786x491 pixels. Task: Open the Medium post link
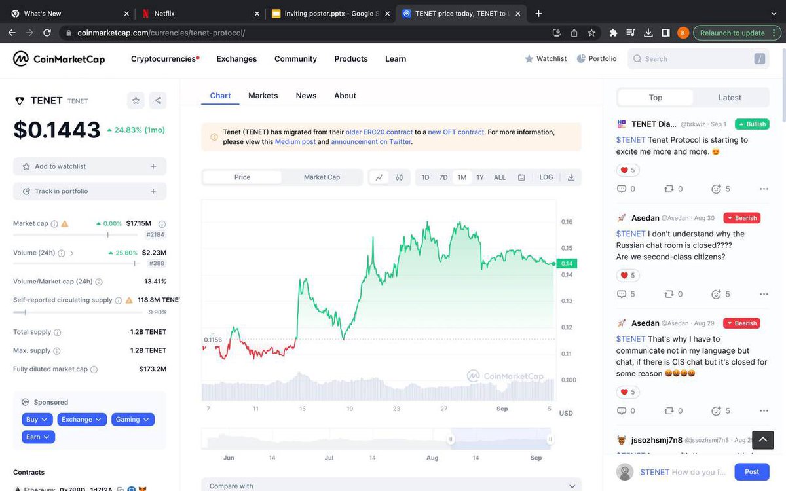click(x=295, y=142)
